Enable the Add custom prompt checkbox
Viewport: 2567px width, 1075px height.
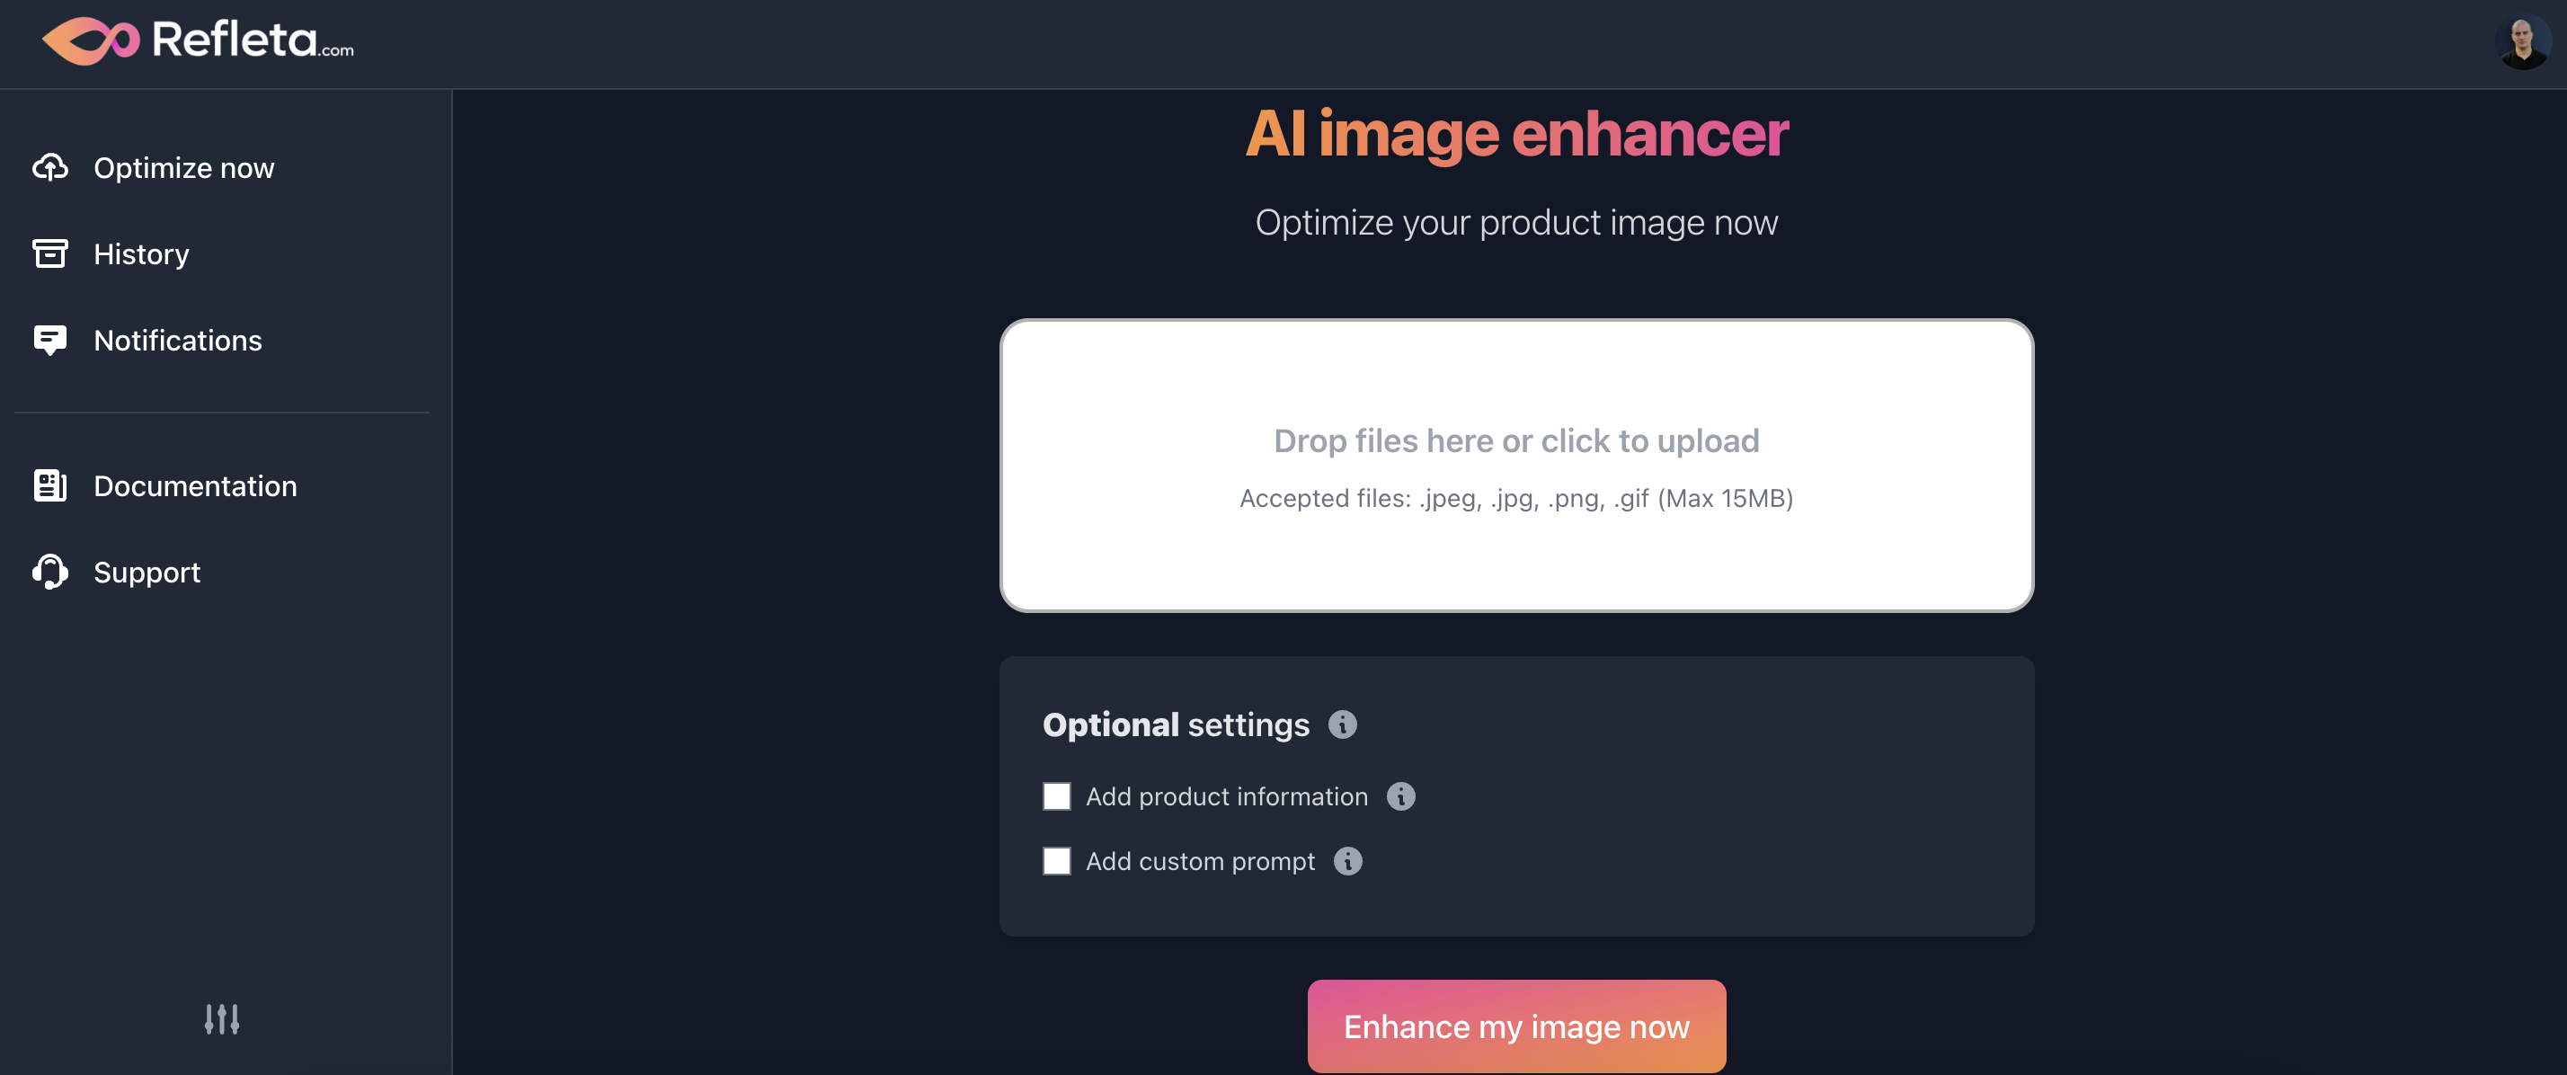tap(1056, 861)
